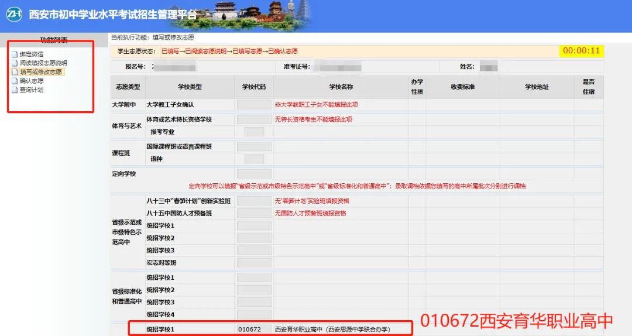This screenshot has height=336, width=632.
Task: Click document icon beside 确认志愿
Action: (15, 81)
